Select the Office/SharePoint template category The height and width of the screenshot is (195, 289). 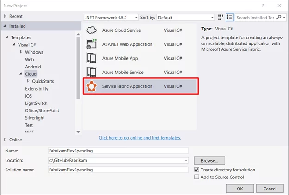click(42, 110)
